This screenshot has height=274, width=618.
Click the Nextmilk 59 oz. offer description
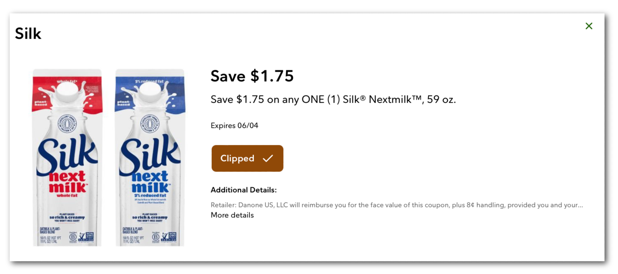point(333,100)
